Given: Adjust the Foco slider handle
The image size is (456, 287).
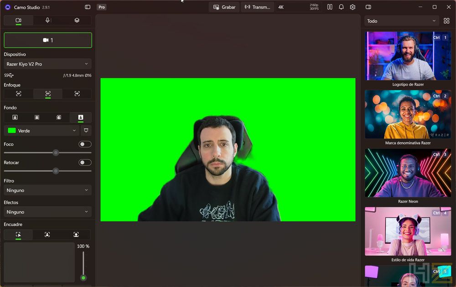Looking at the screenshot, I should (56, 153).
